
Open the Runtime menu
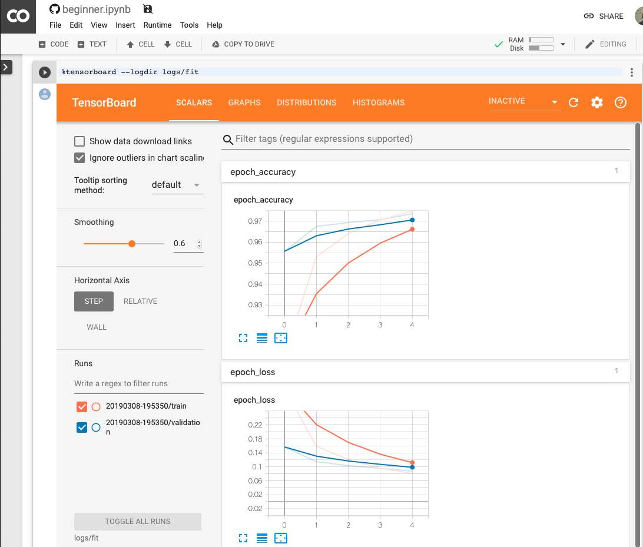[157, 25]
